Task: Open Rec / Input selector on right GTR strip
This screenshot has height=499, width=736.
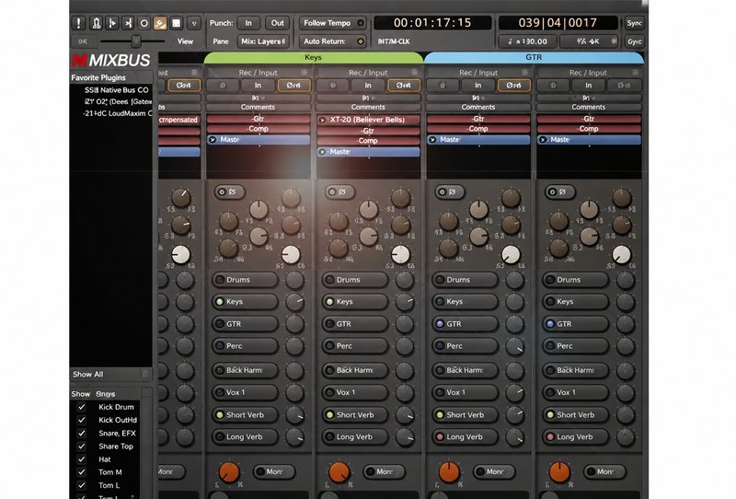Action: tap(588, 73)
